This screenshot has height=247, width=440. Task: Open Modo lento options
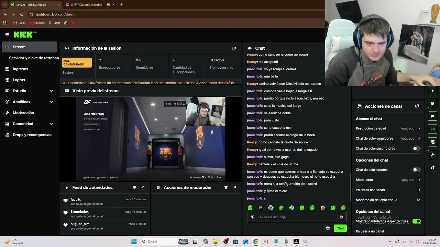click(x=388, y=180)
